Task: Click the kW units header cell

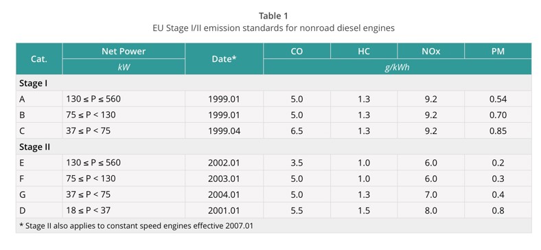Action: [x=124, y=67]
